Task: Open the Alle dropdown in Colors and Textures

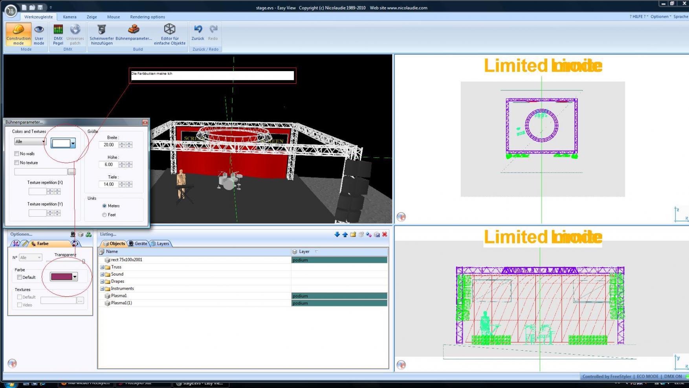Action: 30,142
